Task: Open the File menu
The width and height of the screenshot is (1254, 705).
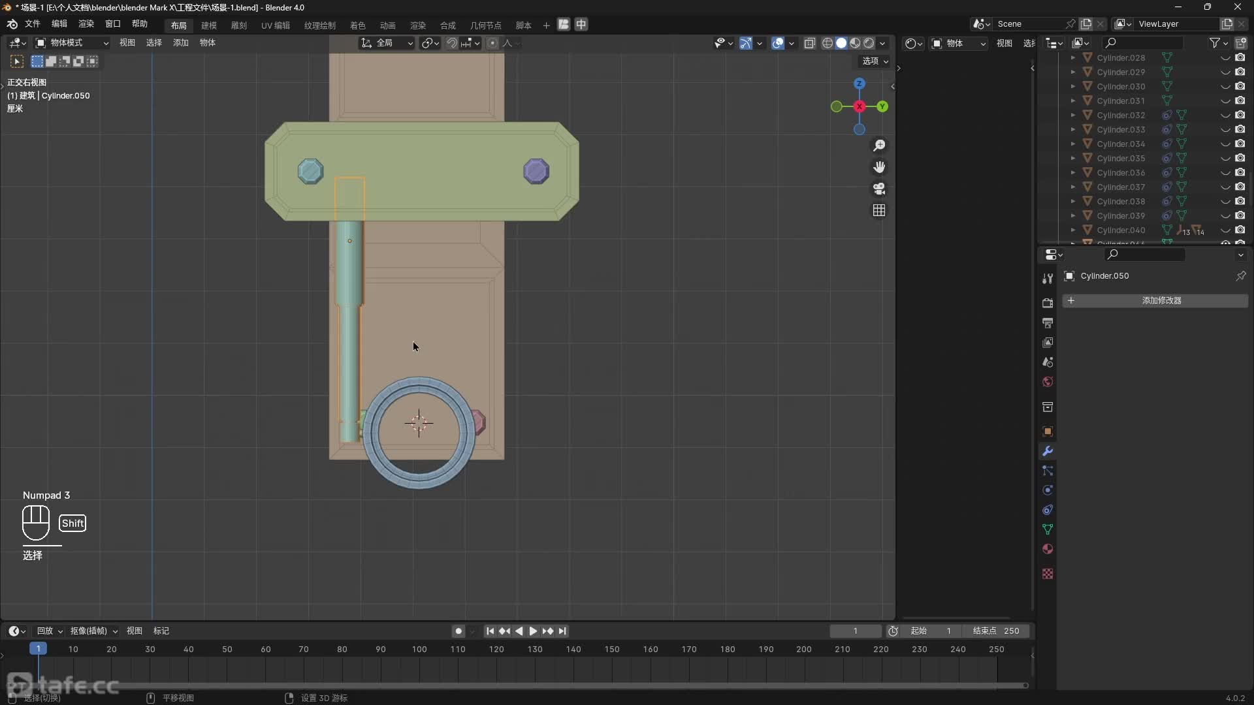Action: pos(33,24)
